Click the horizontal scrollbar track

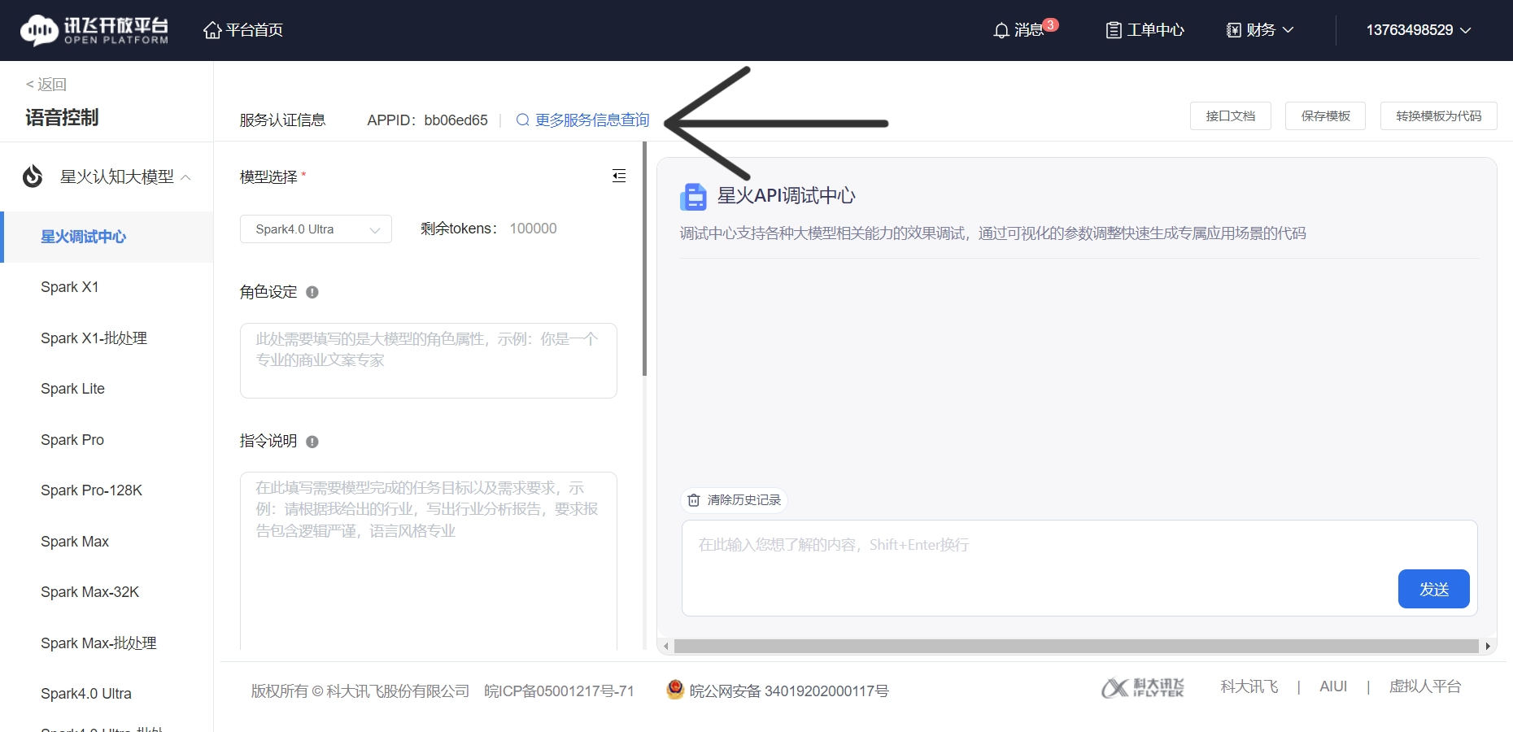(x=1076, y=647)
